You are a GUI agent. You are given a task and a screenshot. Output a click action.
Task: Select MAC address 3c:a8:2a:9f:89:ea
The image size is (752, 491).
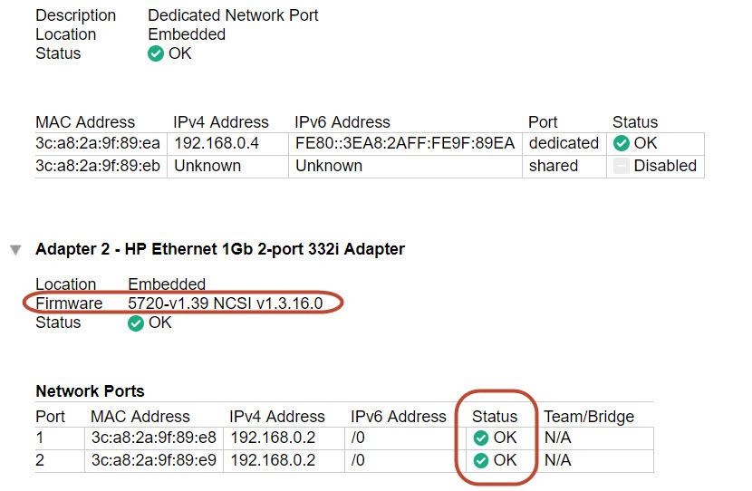(98, 143)
